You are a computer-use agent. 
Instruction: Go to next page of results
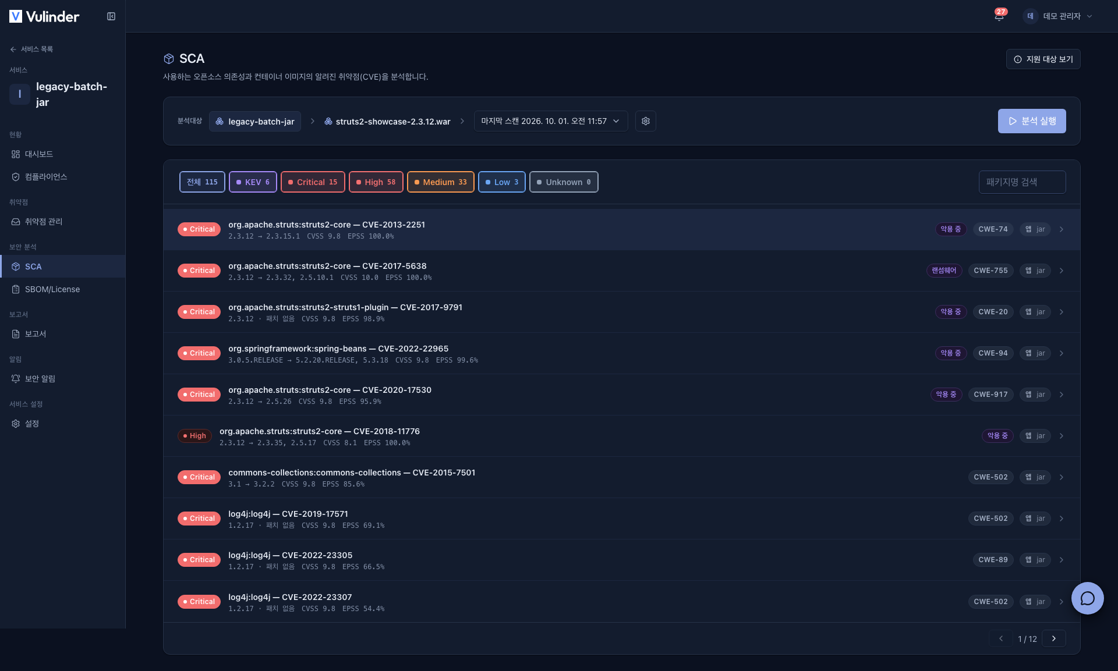1054,638
